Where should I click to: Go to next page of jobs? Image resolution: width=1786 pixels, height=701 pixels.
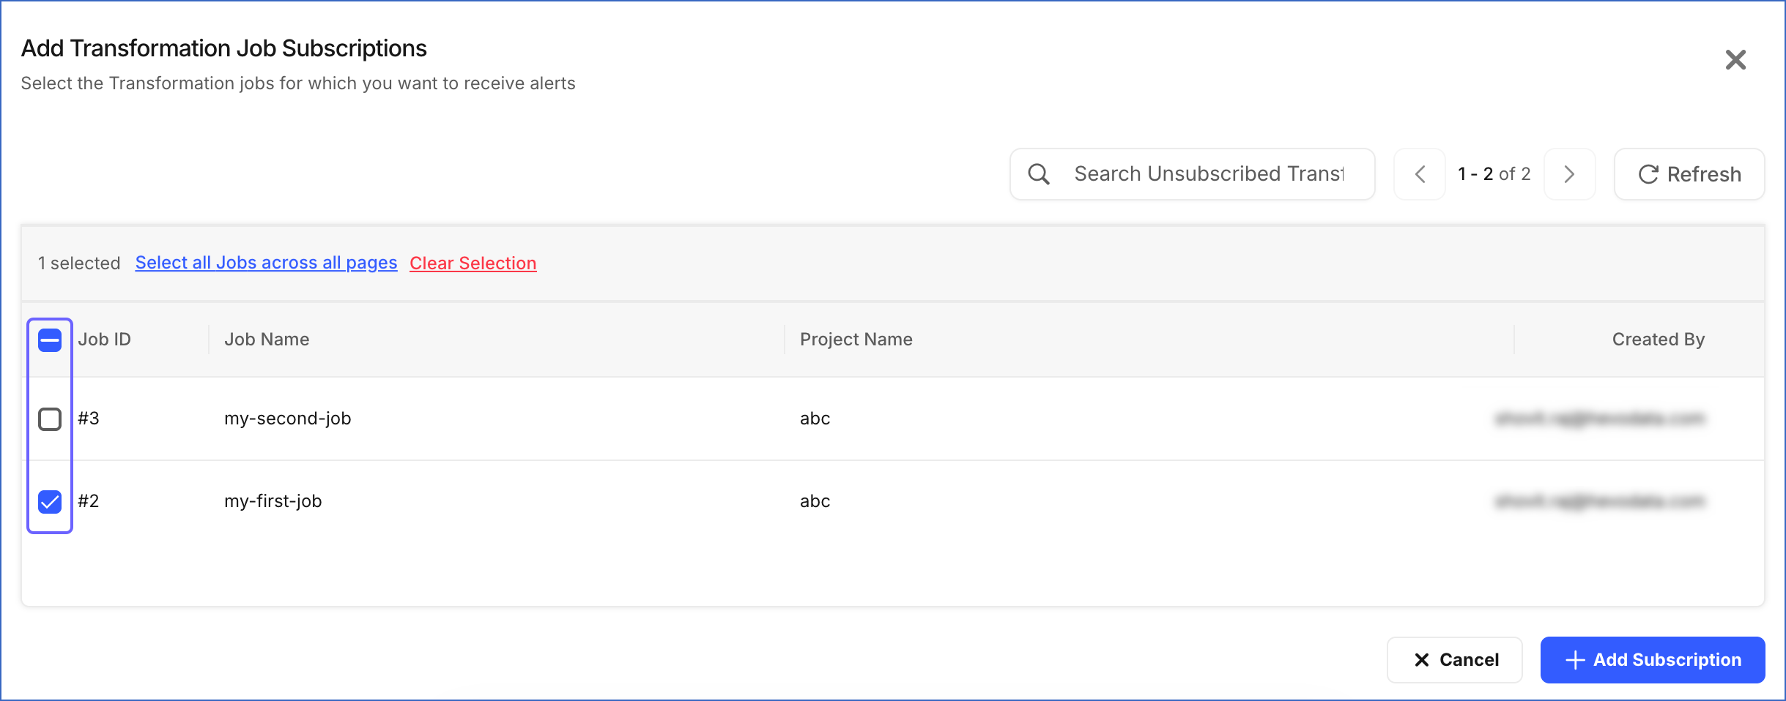(1569, 174)
